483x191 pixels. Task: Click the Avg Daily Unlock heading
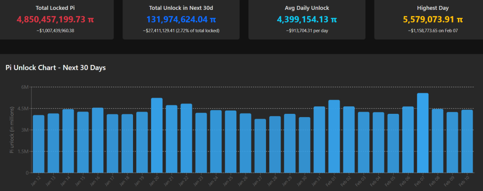coord(307,8)
